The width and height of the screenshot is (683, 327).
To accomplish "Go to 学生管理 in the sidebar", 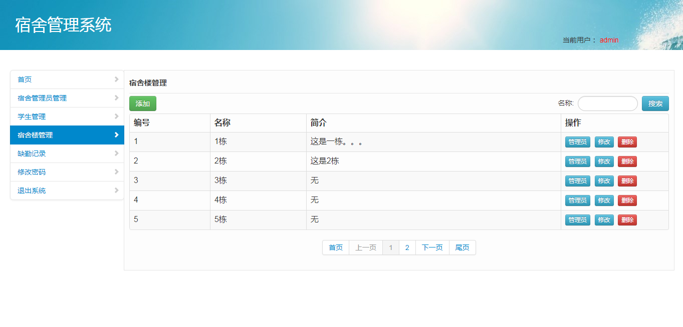I will (67, 116).
